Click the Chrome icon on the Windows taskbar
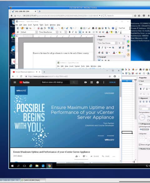This screenshot has height=183, width=150. point(49,166)
